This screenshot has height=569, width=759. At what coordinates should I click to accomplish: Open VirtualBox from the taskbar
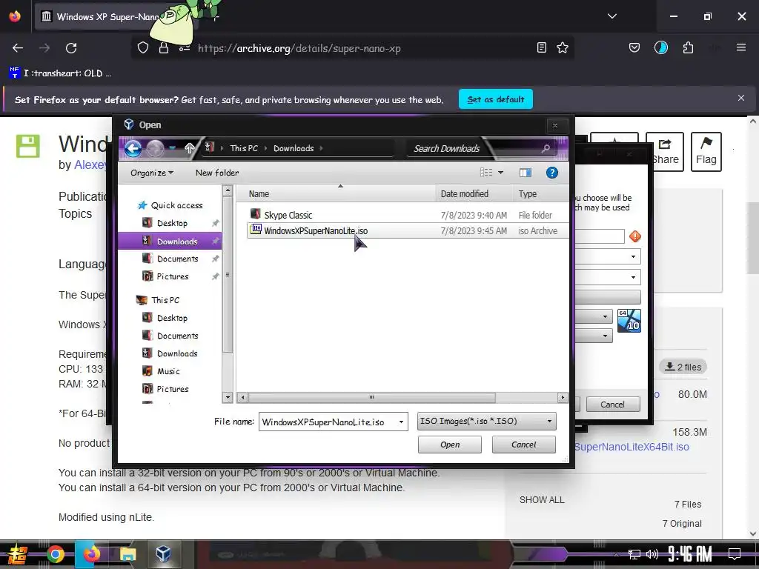pyautogui.click(x=163, y=553)
